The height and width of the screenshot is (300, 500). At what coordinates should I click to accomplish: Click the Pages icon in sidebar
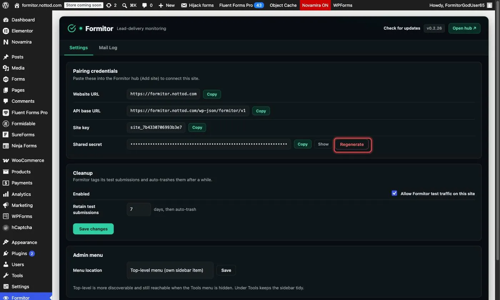[x=6, y=90]
